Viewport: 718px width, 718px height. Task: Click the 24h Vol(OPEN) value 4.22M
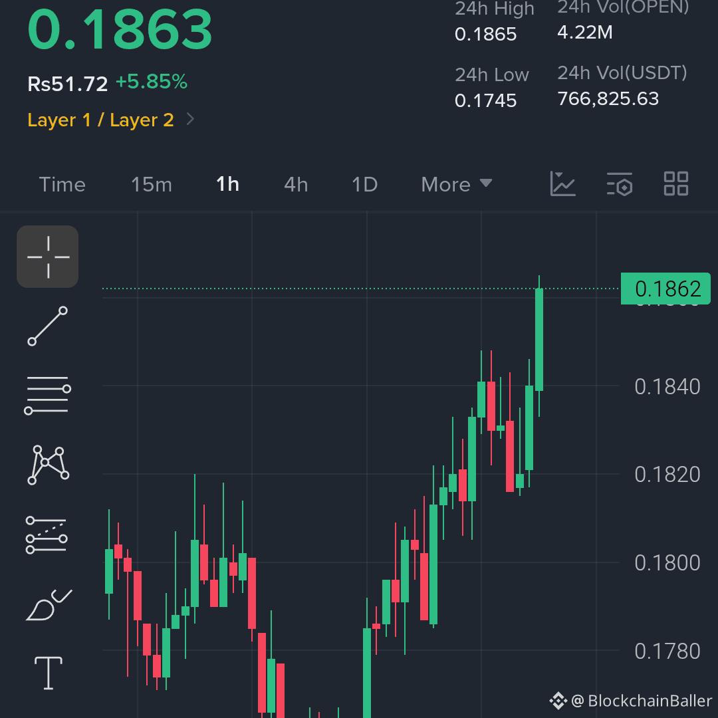(x=585, y=32)
